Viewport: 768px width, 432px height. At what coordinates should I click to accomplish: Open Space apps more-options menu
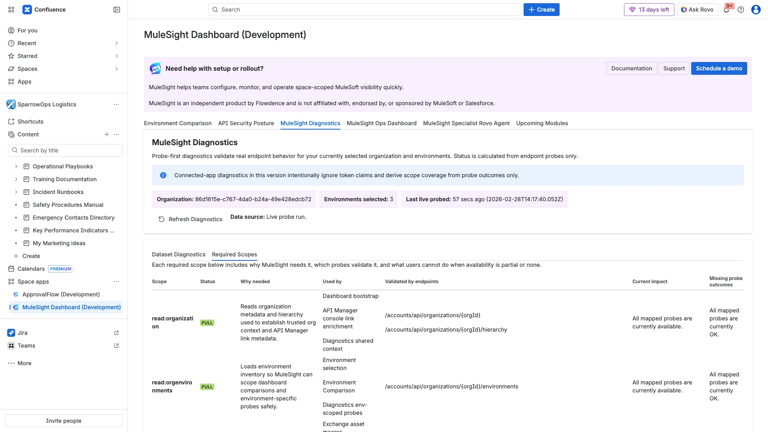click(116, 282)
